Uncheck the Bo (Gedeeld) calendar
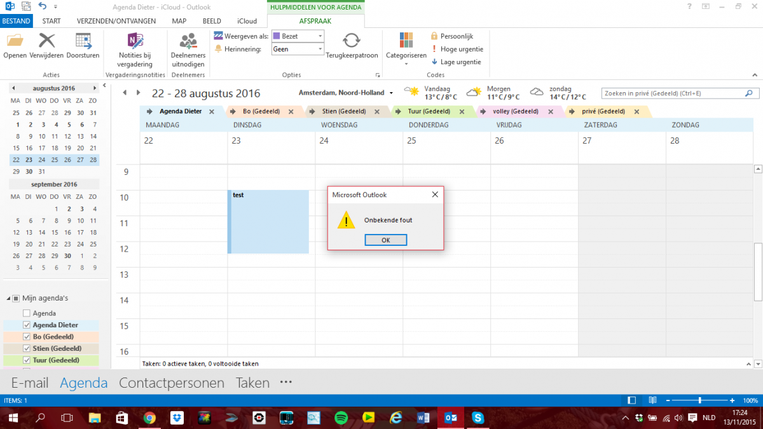This screenshot has width=763, height=429. [27, 337]
